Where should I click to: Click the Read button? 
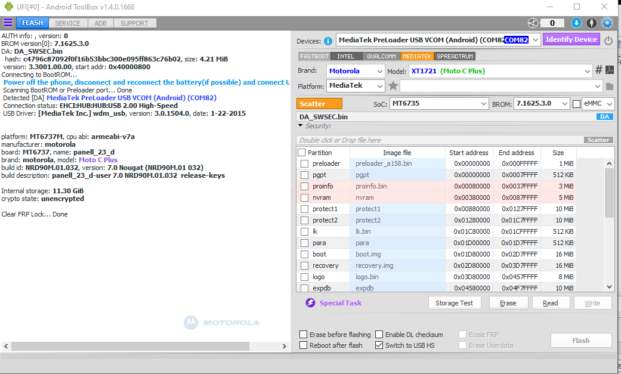click(x=551, y=303)
